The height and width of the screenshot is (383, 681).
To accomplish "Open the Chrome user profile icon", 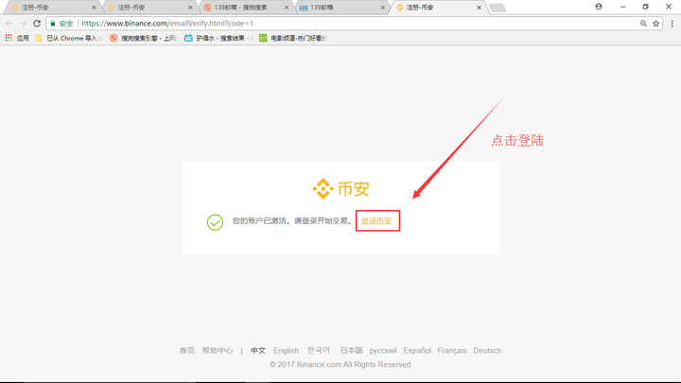I will tap(599, 7).
